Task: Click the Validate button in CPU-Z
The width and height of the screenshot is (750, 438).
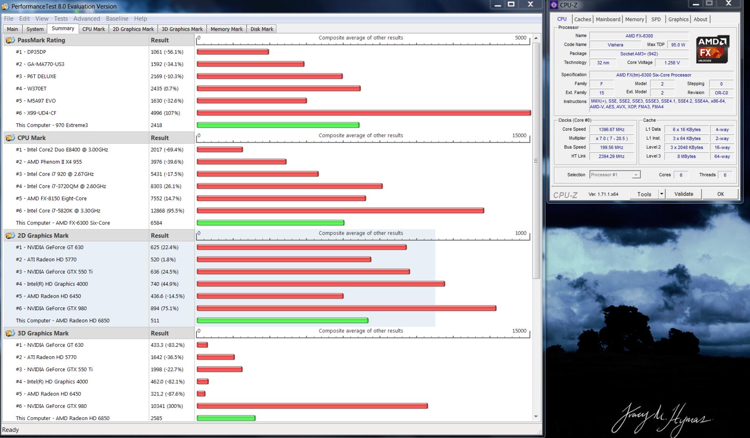Action: pyautogui.click(x=684, y=194)
